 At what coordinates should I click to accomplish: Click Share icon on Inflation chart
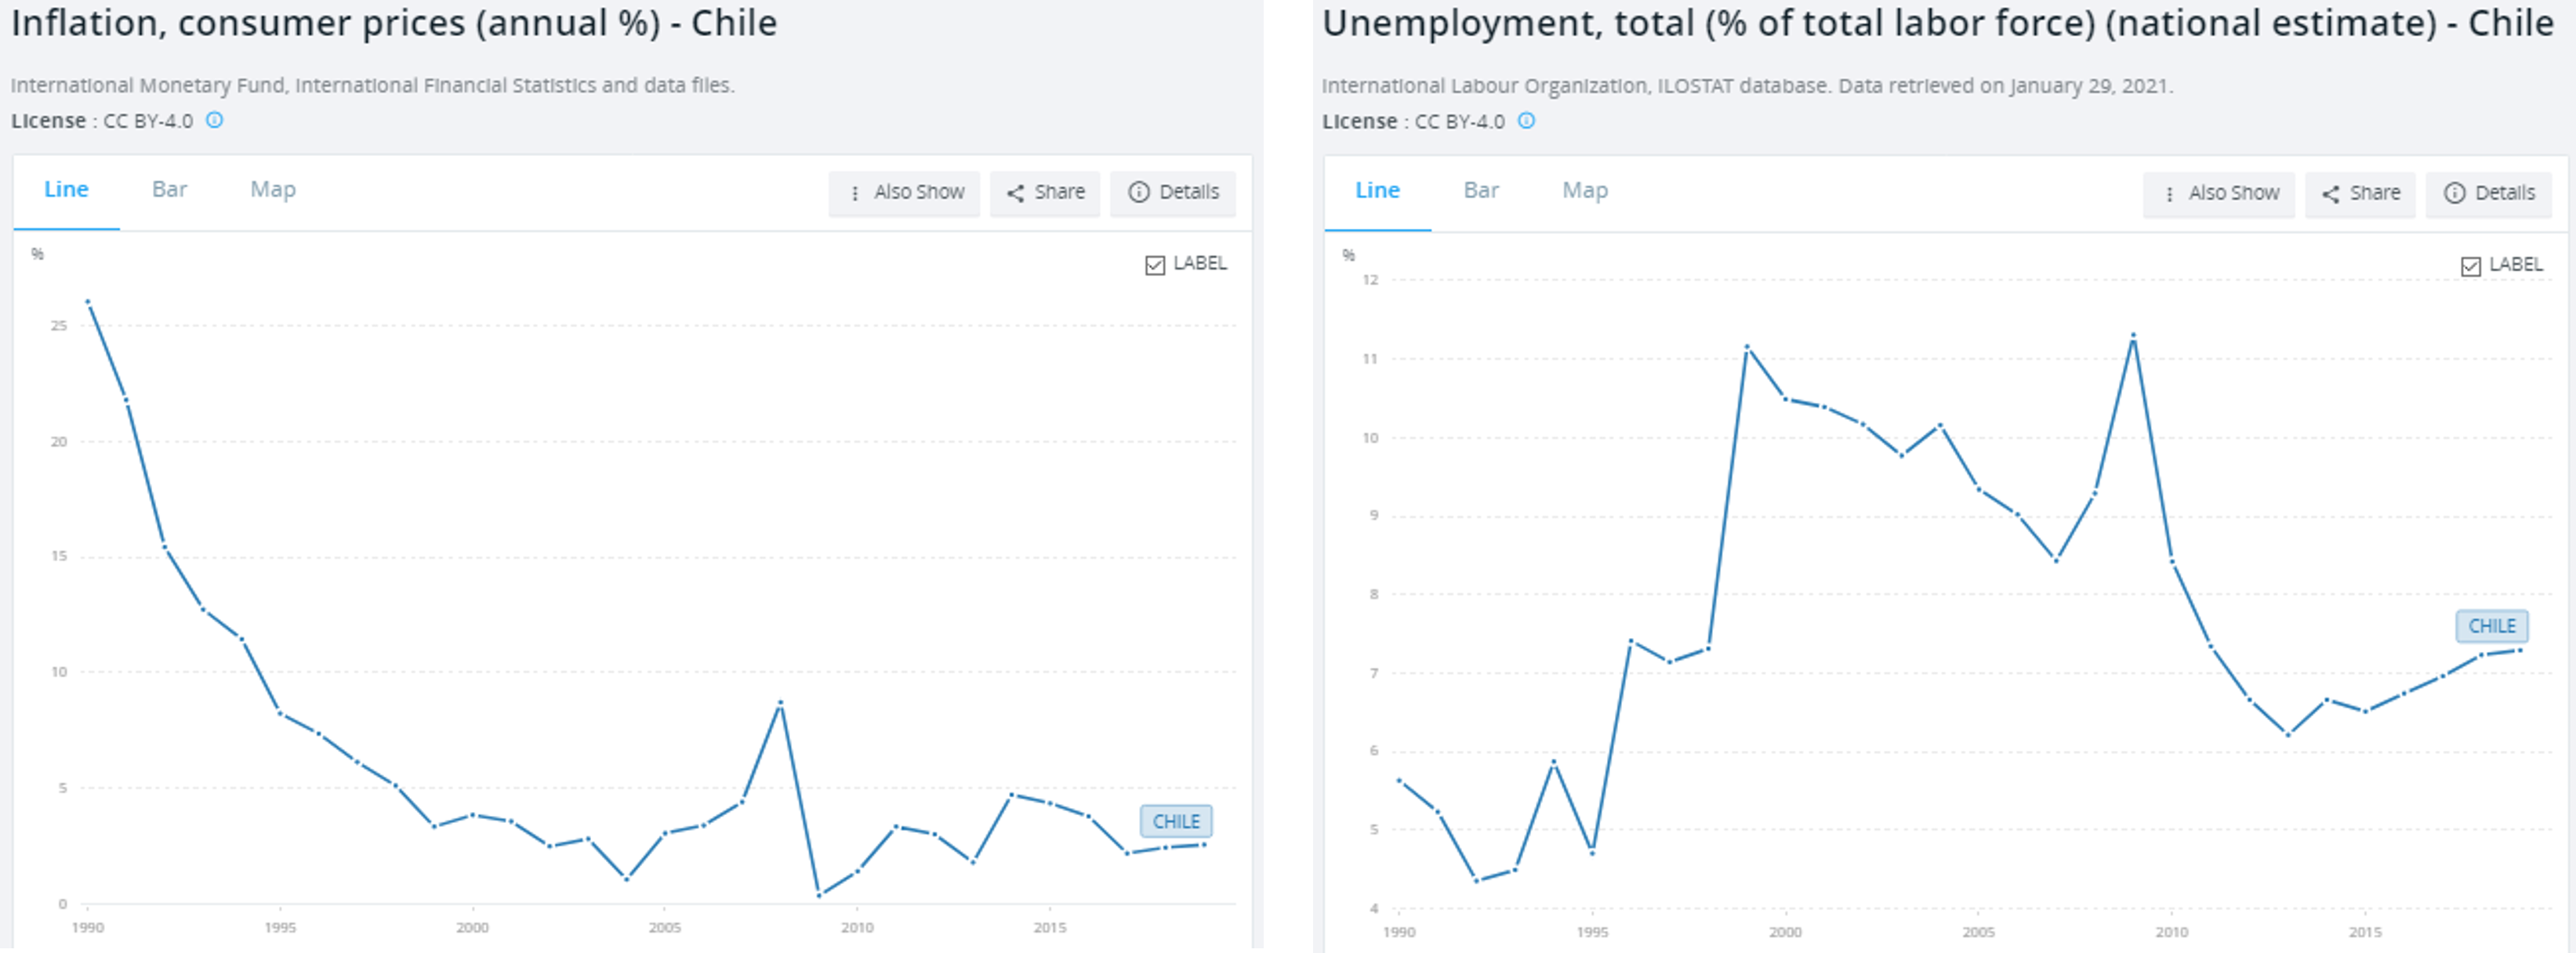tap(1015, 193)
